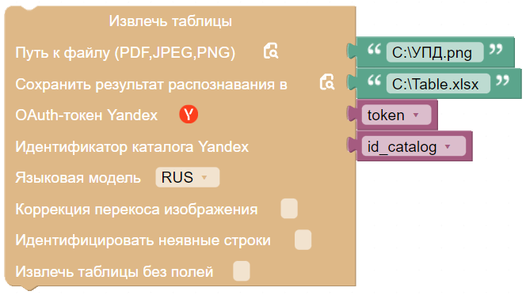This screenshot has width=526, height=295.
Task: Select the purple id_catalog variable block edge
Action: pyautogui.click(x=469, y=146)
